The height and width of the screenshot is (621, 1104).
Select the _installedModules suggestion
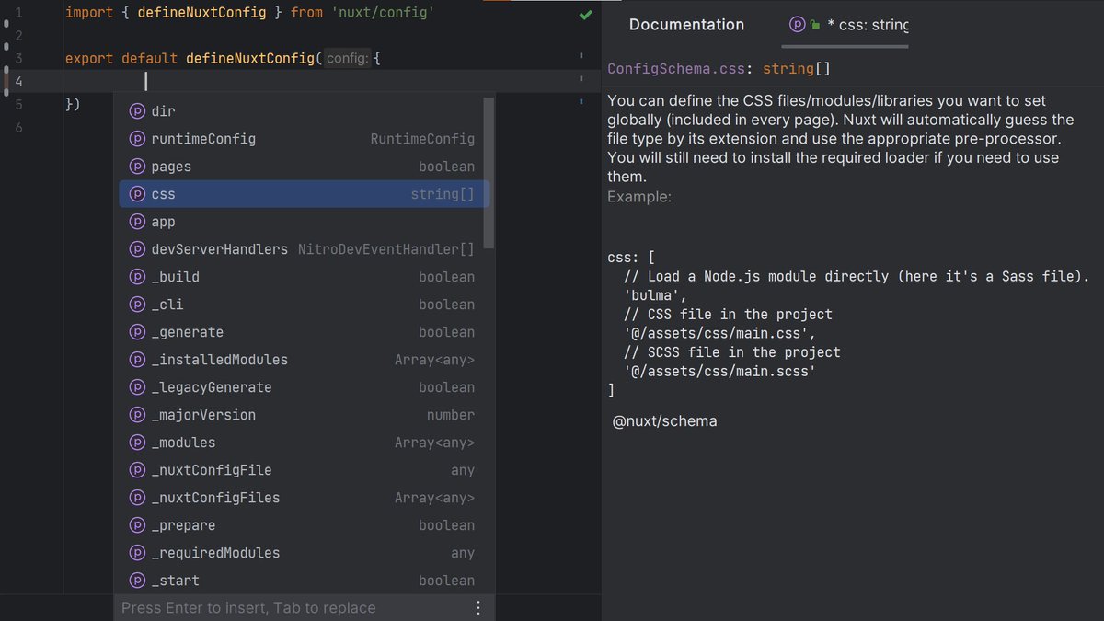pos(301,360)
